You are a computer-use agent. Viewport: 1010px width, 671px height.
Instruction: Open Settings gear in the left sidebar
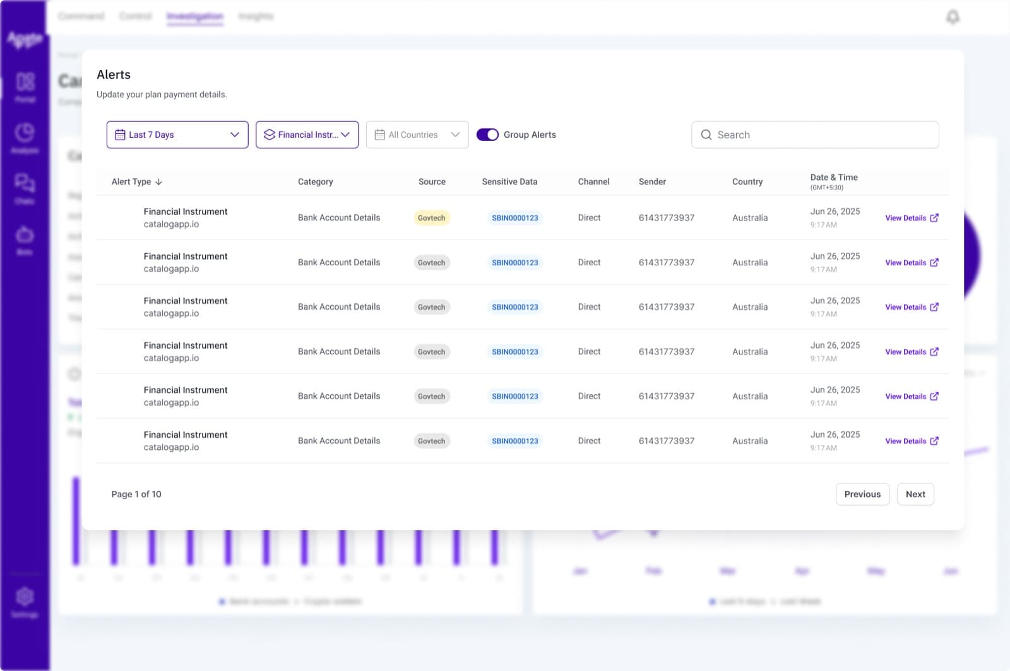25,603
